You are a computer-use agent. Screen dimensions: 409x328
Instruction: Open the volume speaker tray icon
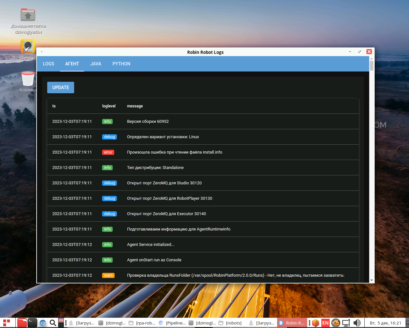357,323
